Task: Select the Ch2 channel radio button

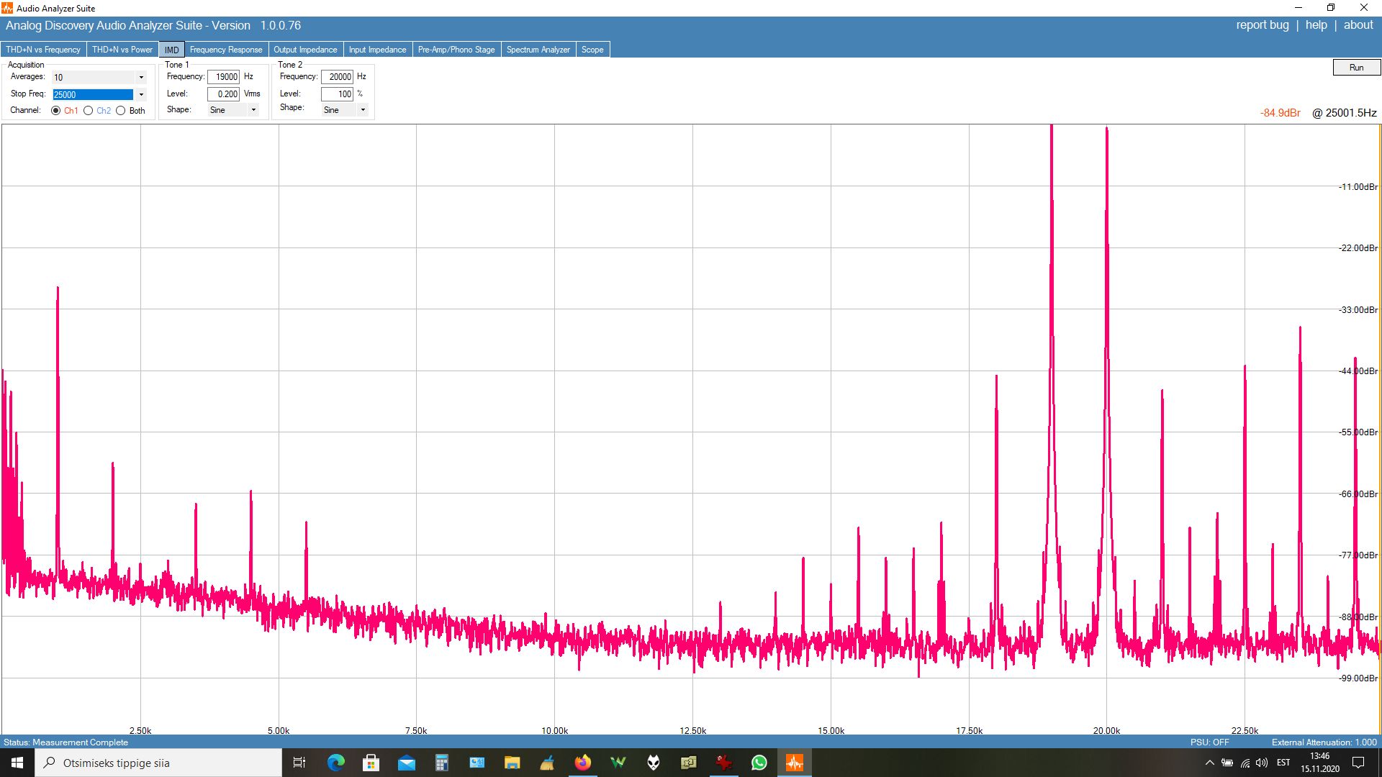Action: click(x=88, y=111)
